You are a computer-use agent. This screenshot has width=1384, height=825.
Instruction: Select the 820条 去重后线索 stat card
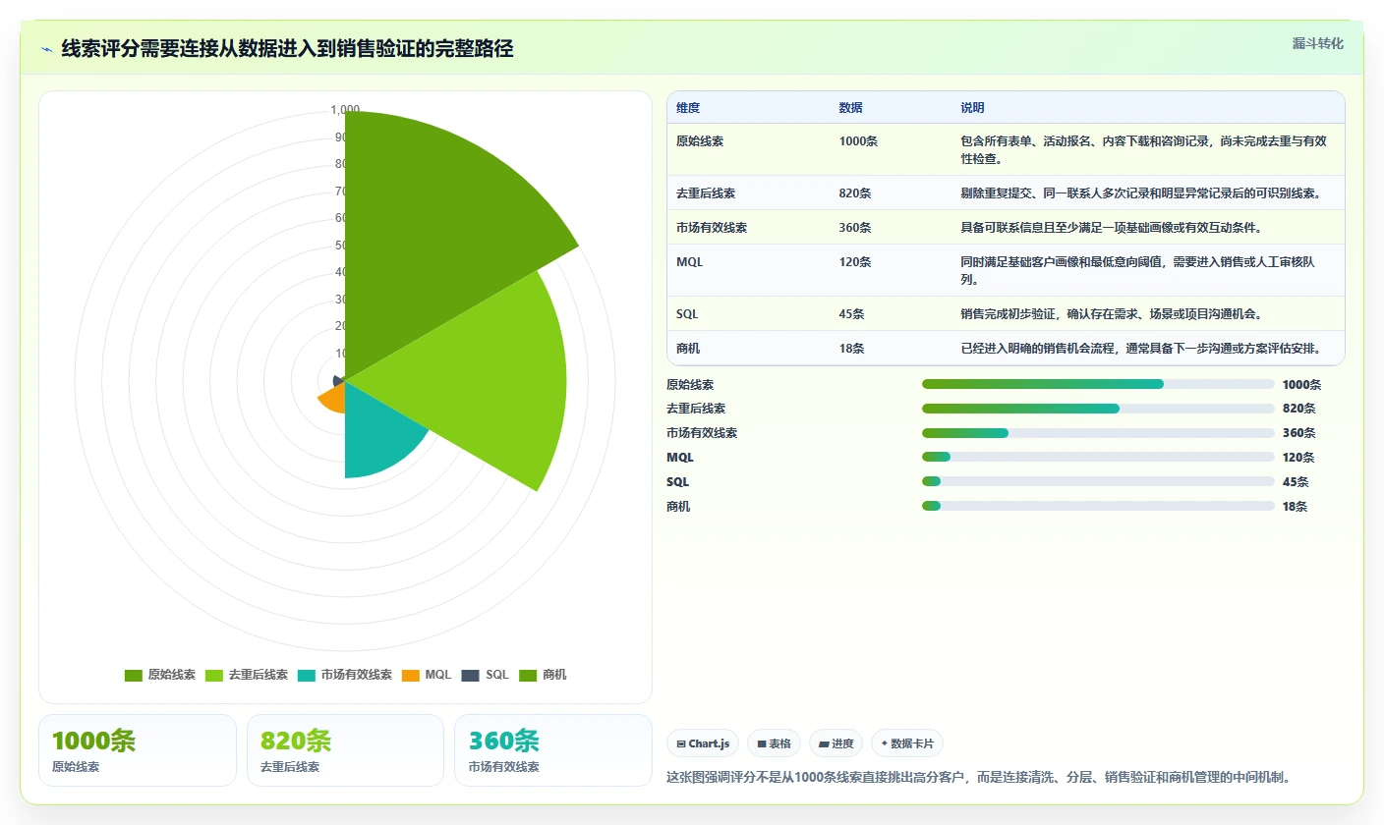[345, 750]
